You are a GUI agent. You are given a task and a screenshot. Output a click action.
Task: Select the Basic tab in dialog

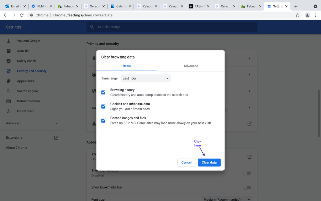[x=127, y=66]
